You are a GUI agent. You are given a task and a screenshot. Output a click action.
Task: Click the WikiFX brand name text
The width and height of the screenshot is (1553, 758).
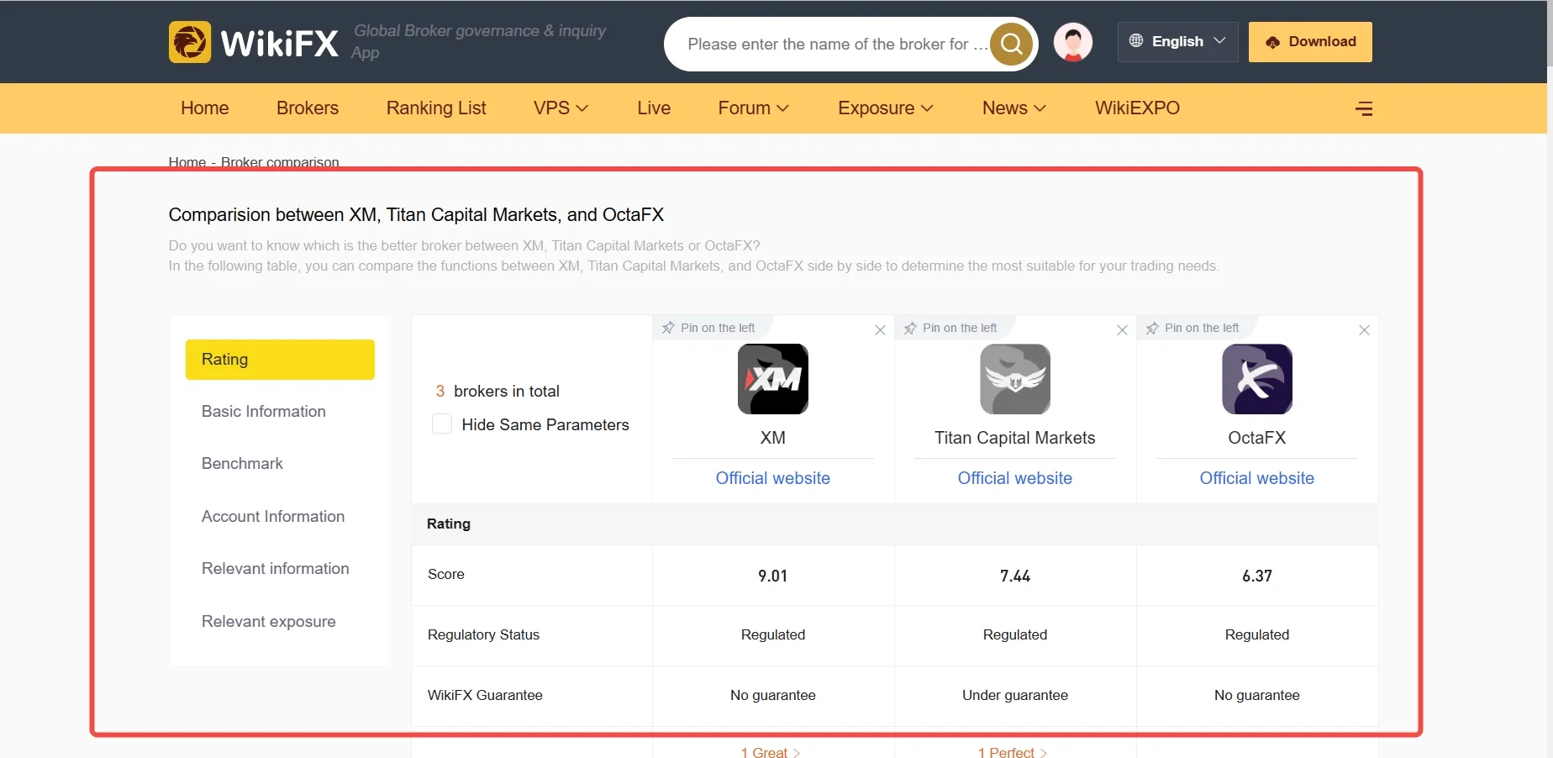(280, 43)
